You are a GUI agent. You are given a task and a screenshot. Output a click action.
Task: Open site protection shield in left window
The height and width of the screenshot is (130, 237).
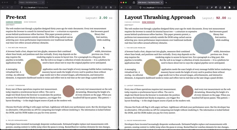(22, 7)
